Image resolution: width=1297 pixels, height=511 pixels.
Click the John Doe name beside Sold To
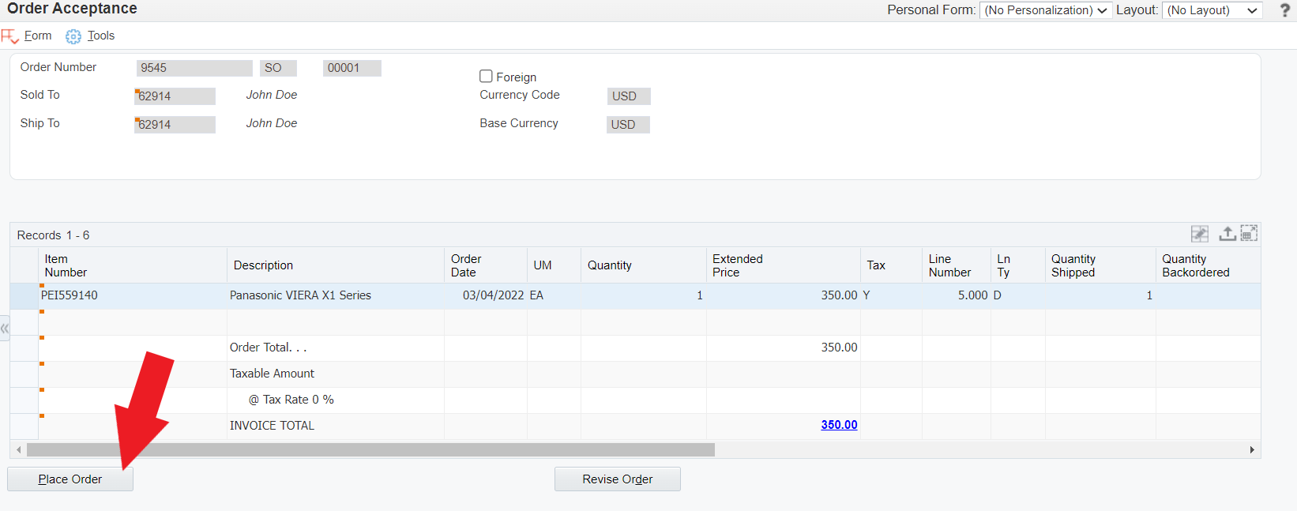tap(272, 95)
